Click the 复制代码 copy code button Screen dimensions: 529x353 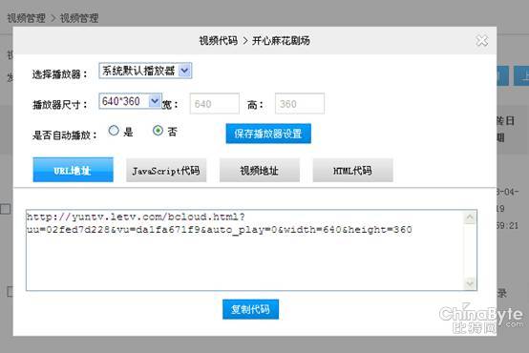tap(250, 309)
